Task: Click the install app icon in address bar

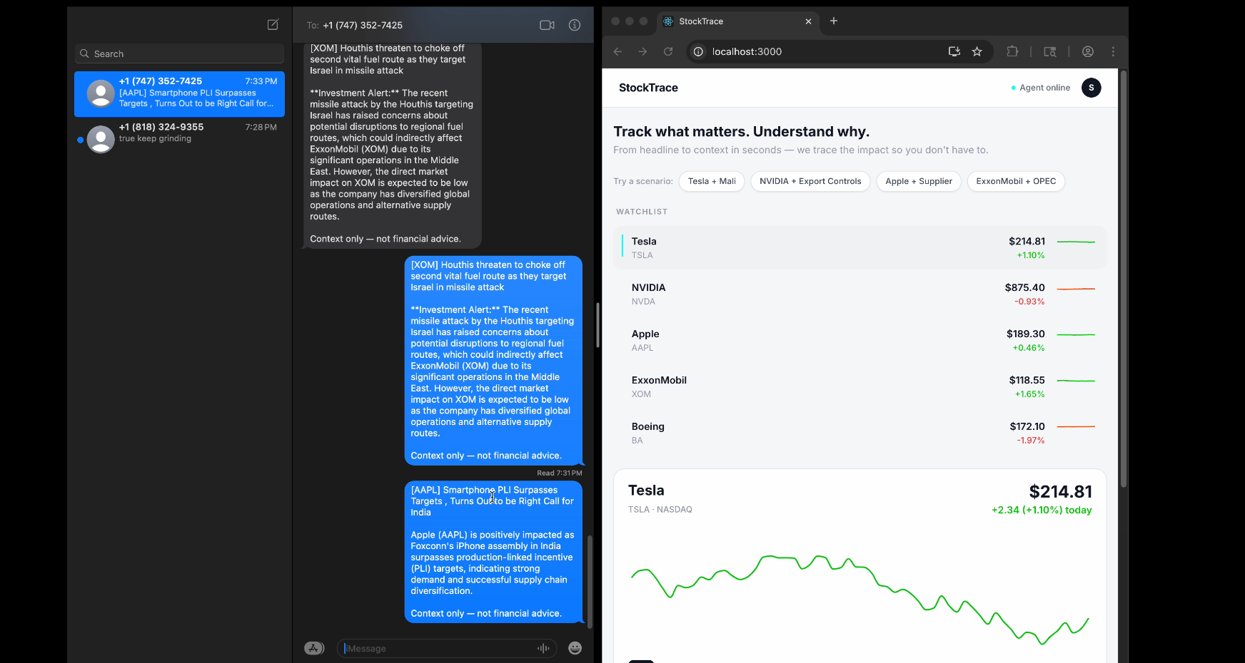Action: [954, 51]
